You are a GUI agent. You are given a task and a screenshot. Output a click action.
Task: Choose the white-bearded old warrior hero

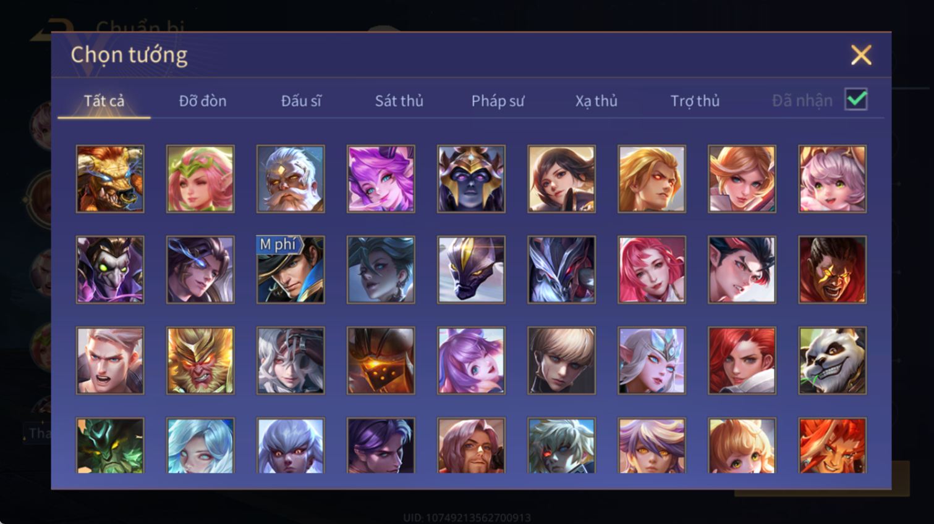[x=291, y=179]
